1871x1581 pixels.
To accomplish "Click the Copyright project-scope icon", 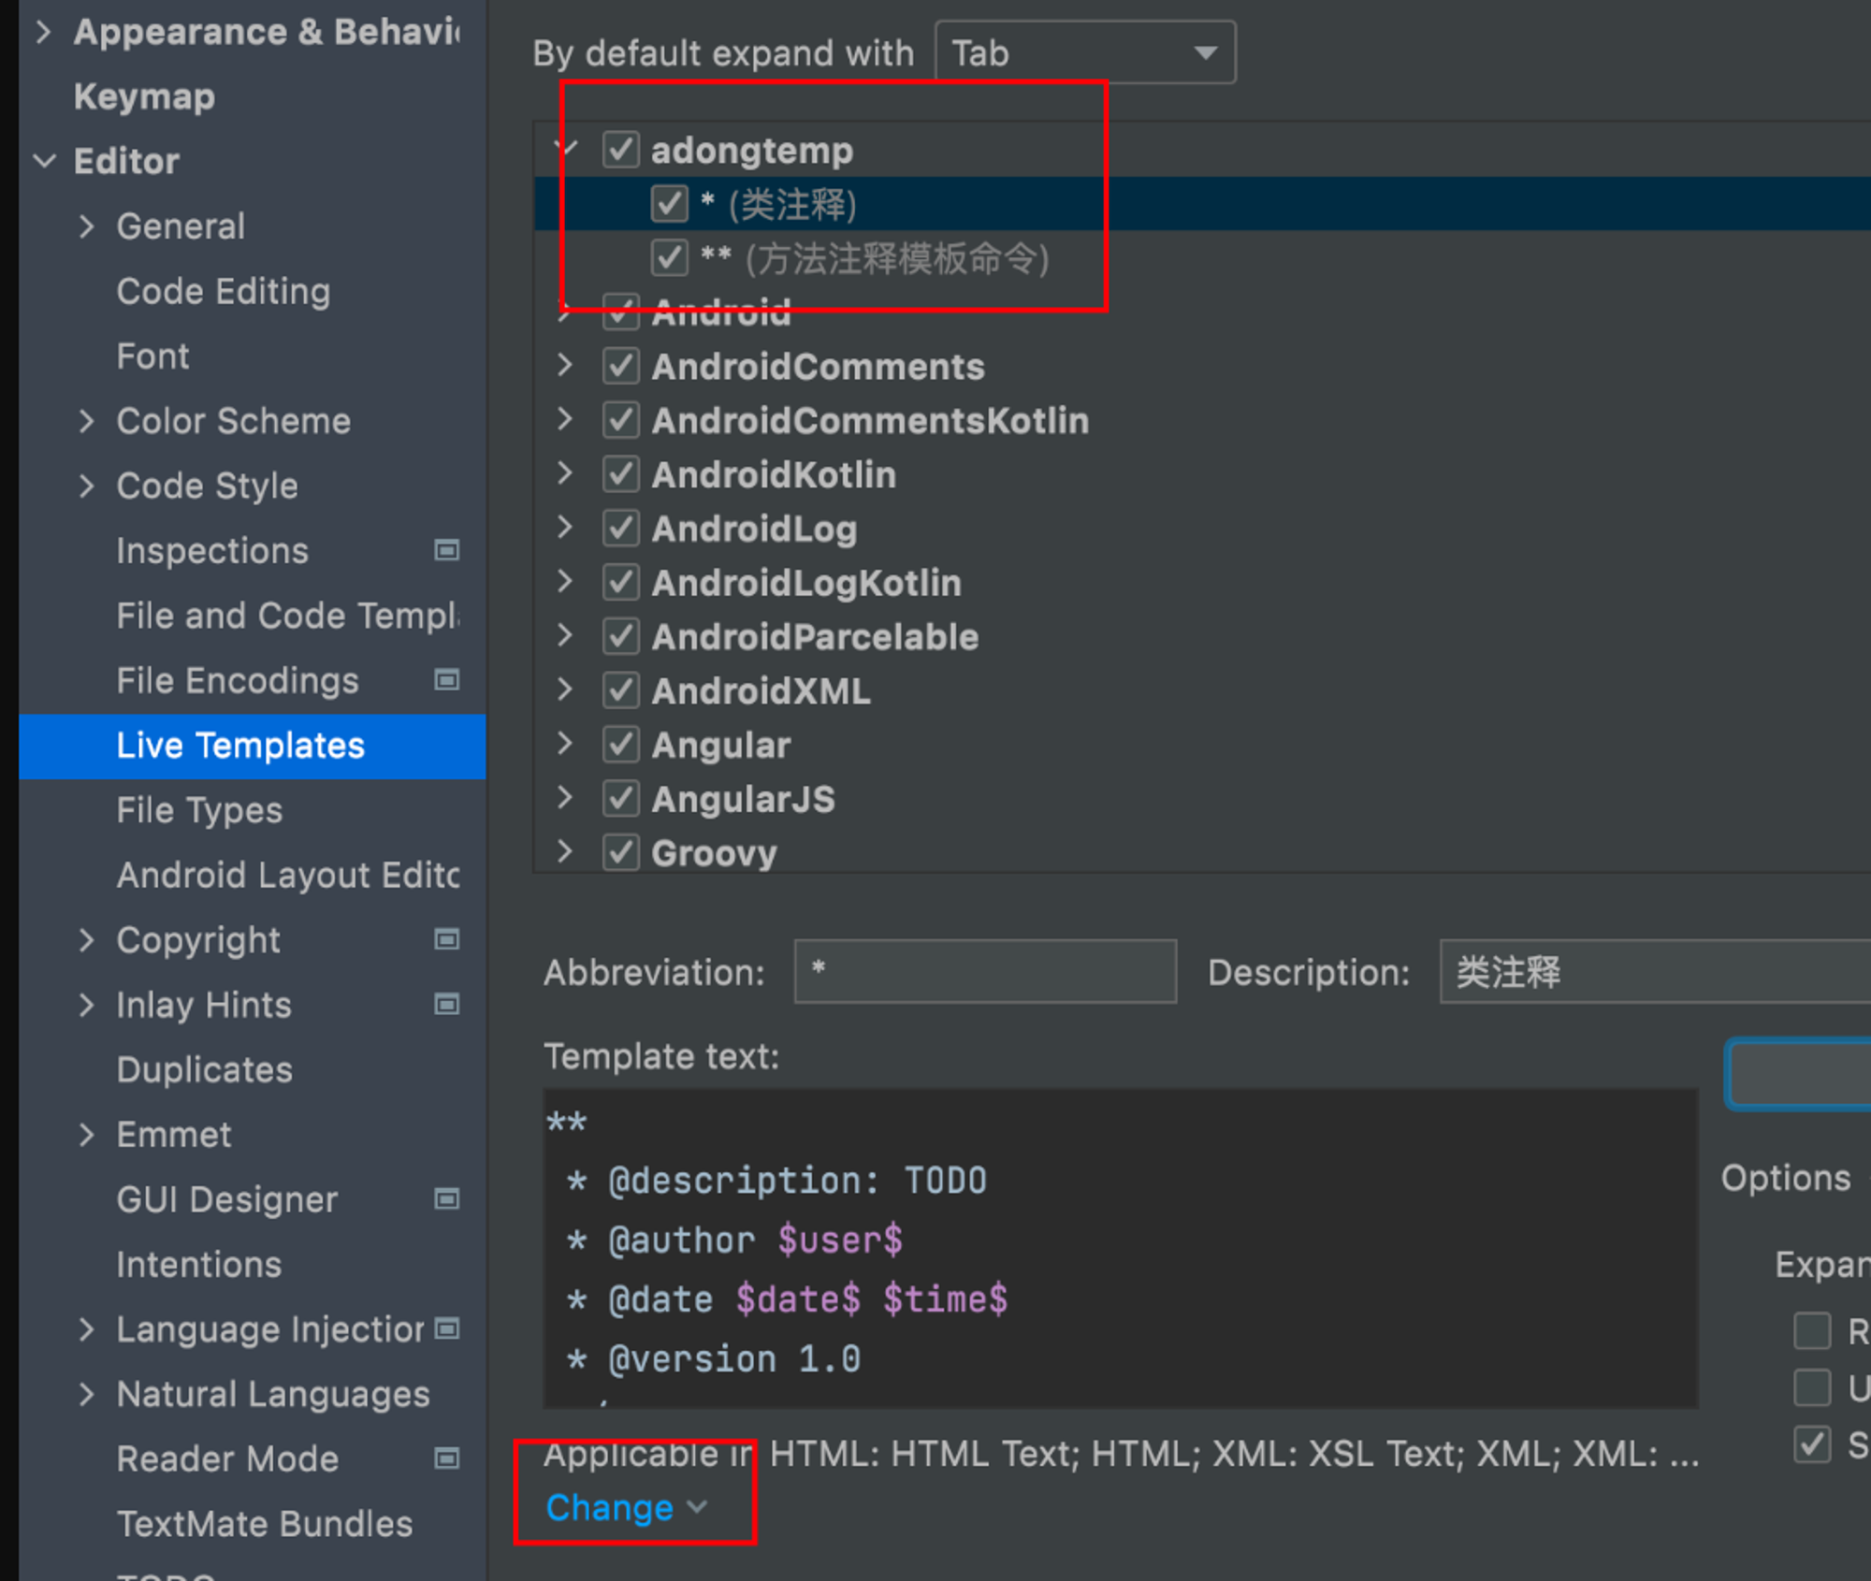I will pos(447,939).
